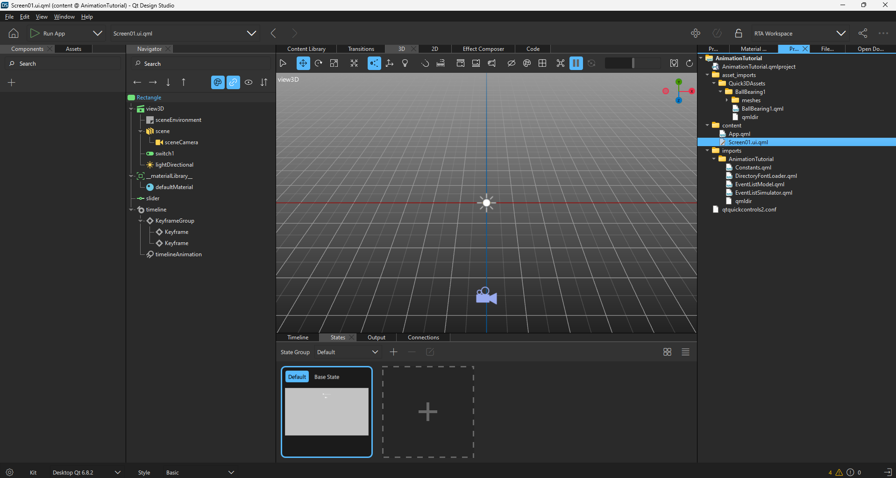Select the rotate tool in 3D toolbar
Viewport: 896px width, 478px height.
pyautogui.click(x=319, y=63)
